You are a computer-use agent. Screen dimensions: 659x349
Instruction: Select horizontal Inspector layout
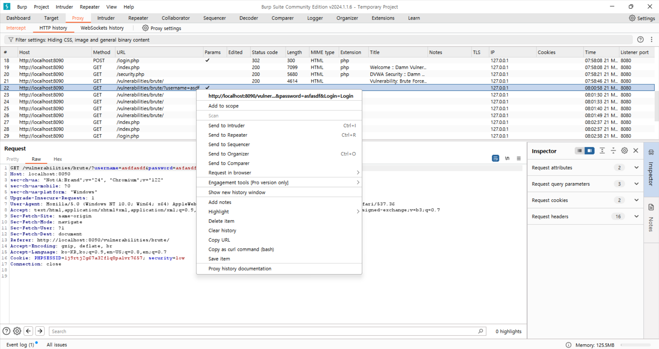click(590, 151)
